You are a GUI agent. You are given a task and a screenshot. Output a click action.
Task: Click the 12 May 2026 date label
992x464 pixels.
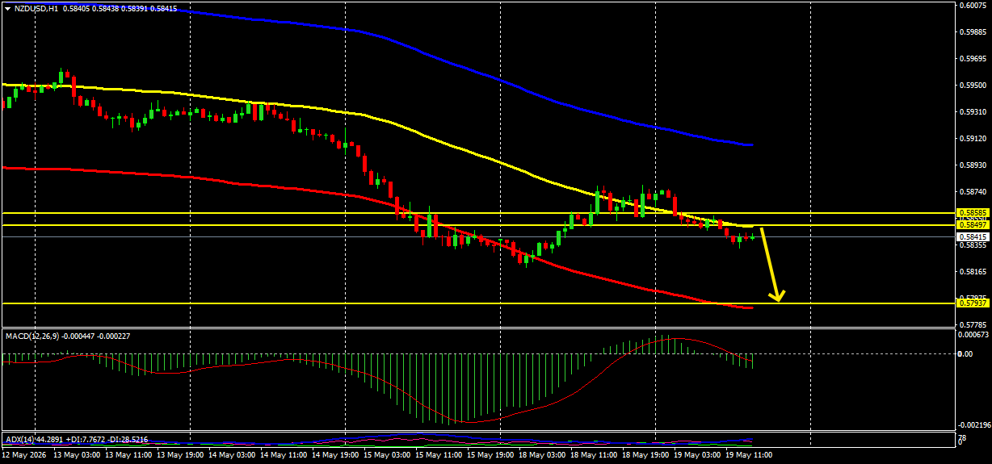[23, 456]
